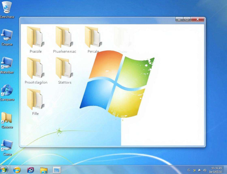
Task: Minimize the folder window
Action: pos(179,19)
